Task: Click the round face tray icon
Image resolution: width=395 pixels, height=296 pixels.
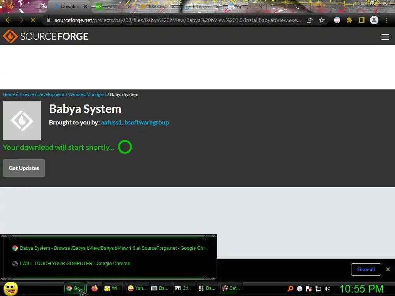Action: coord(299,289)
